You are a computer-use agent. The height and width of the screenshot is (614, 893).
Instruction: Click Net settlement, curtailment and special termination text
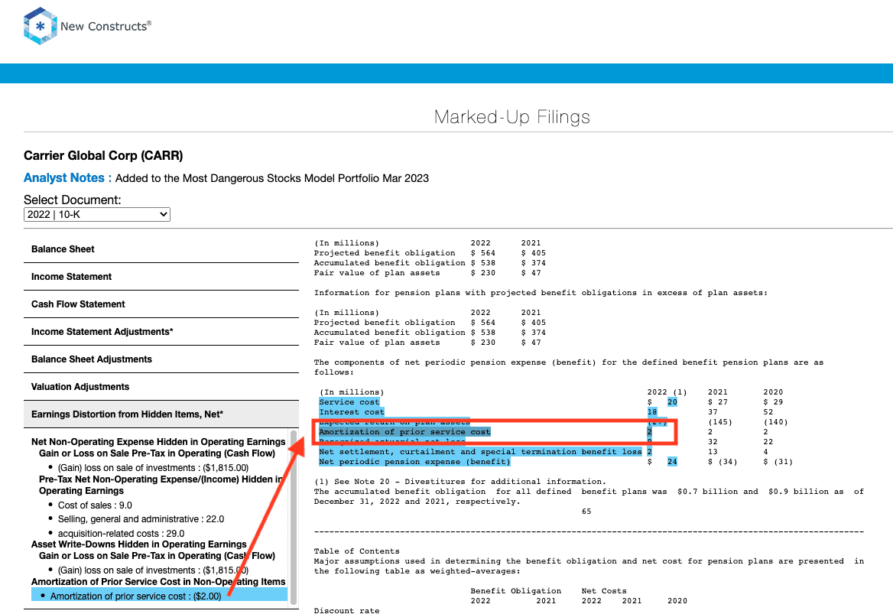[480, 452]
